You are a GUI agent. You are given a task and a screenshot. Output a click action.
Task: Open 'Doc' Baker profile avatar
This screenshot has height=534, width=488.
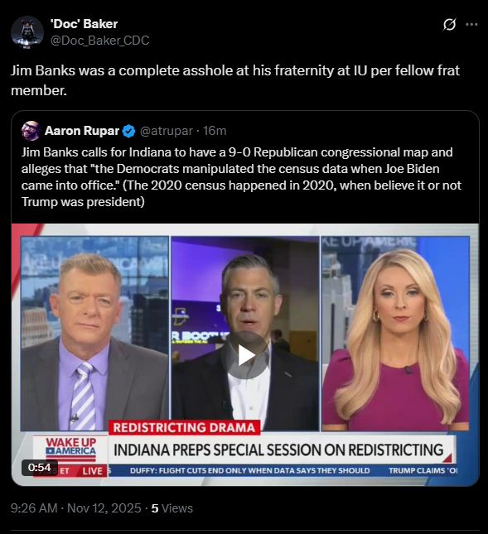27,32
